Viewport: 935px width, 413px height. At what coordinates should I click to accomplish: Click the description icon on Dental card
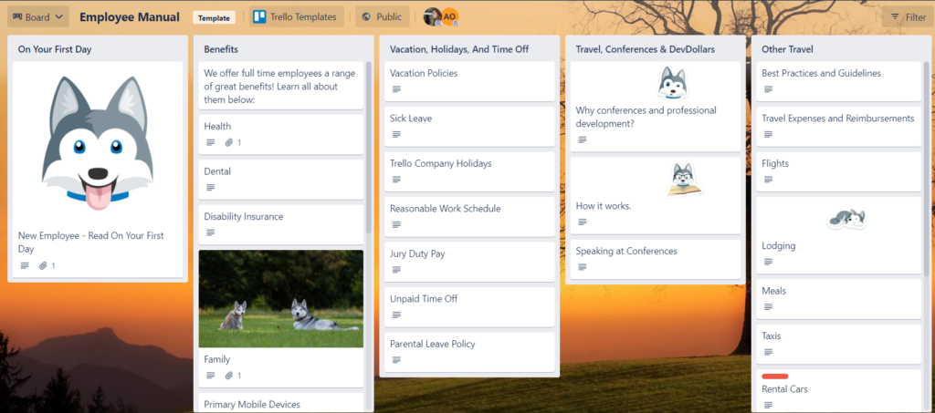(x=210, y=188)
